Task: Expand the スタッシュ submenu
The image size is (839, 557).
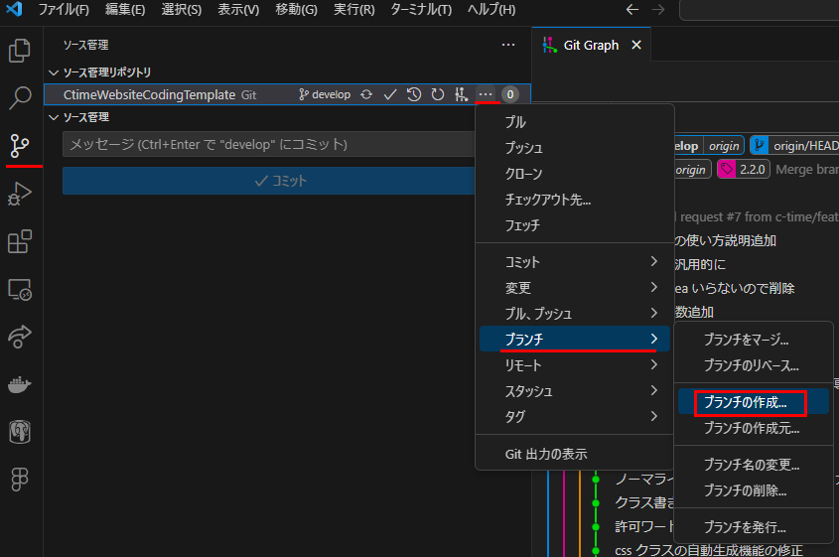Action: pos(574,391)
